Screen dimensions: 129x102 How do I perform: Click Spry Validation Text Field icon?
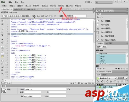click(x=98, y=36)
